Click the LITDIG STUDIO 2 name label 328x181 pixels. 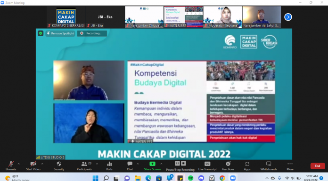click(50, 157)
